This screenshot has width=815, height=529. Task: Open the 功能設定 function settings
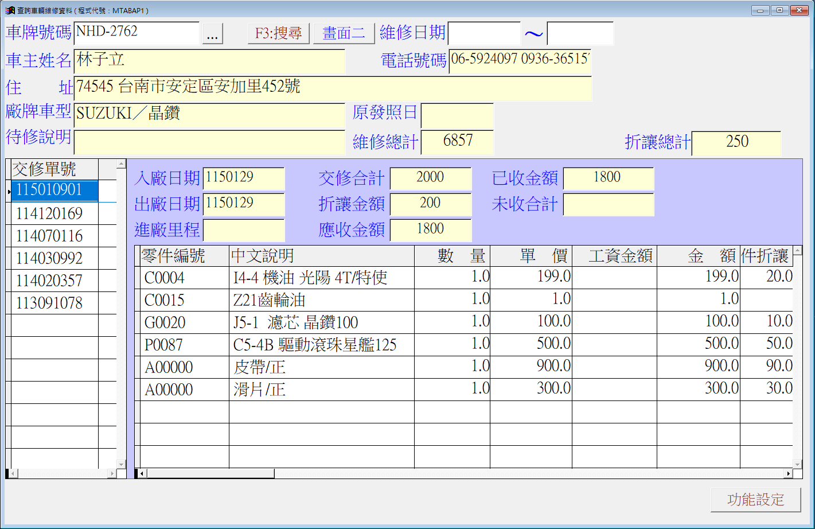coord(755,500)
